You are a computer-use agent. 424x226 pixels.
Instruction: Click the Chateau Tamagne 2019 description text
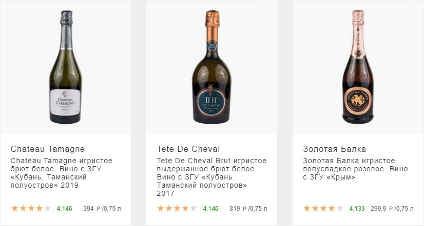click(x=62, y=173)
